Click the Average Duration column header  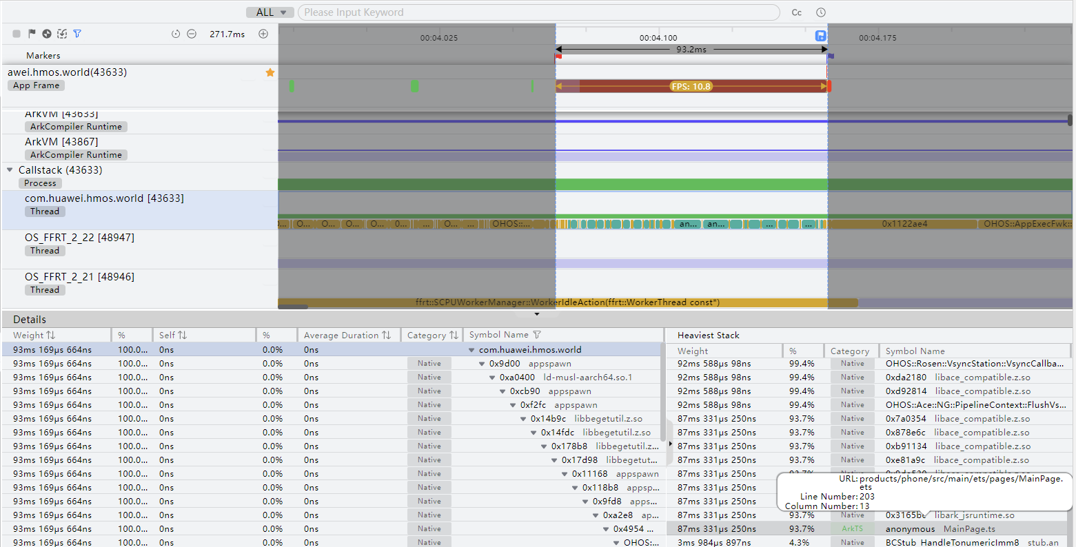tap(341, 336)
